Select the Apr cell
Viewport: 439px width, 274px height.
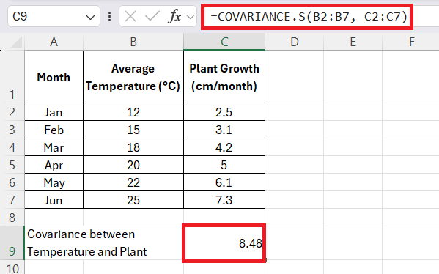[x=54, y=165]
